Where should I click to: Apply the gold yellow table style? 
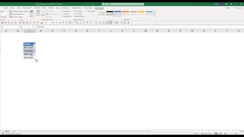(141, 13)
